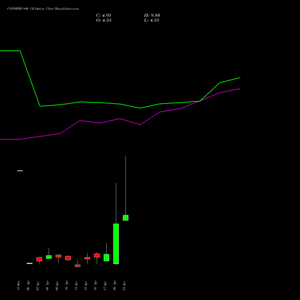This screenshot has height=300, width=300.
Task: Click the high value H: 9.80
Action: (x=152, y=16)
